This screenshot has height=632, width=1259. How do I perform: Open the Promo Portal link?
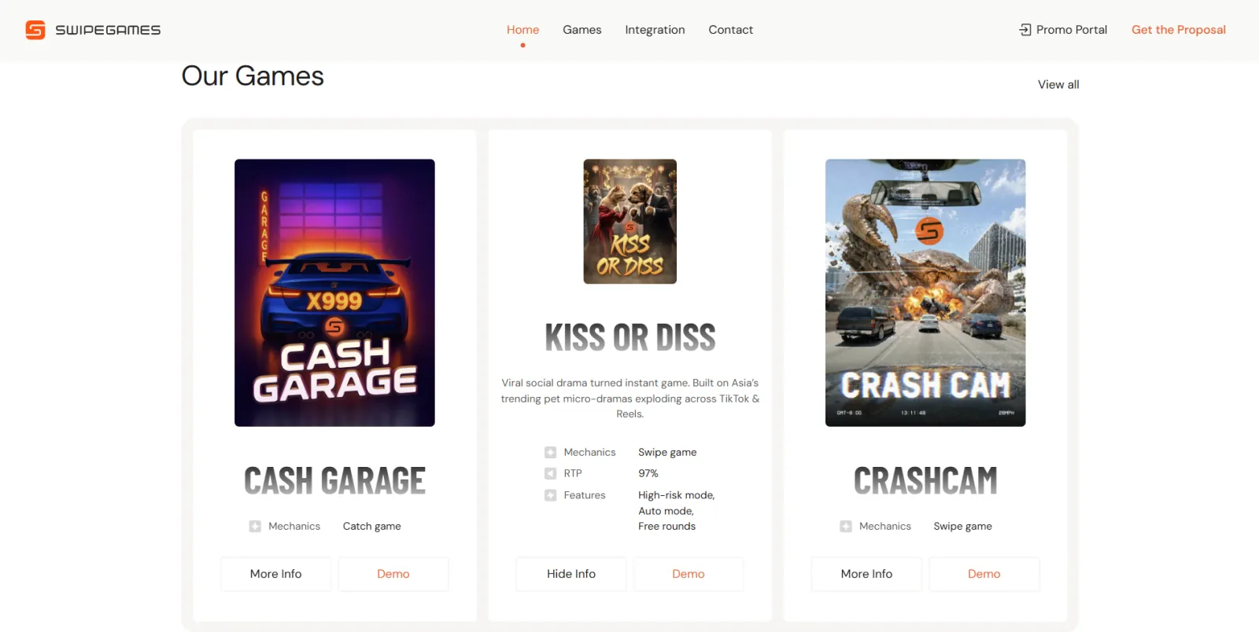1063,30
